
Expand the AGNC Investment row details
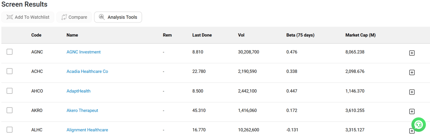(412, 53)
